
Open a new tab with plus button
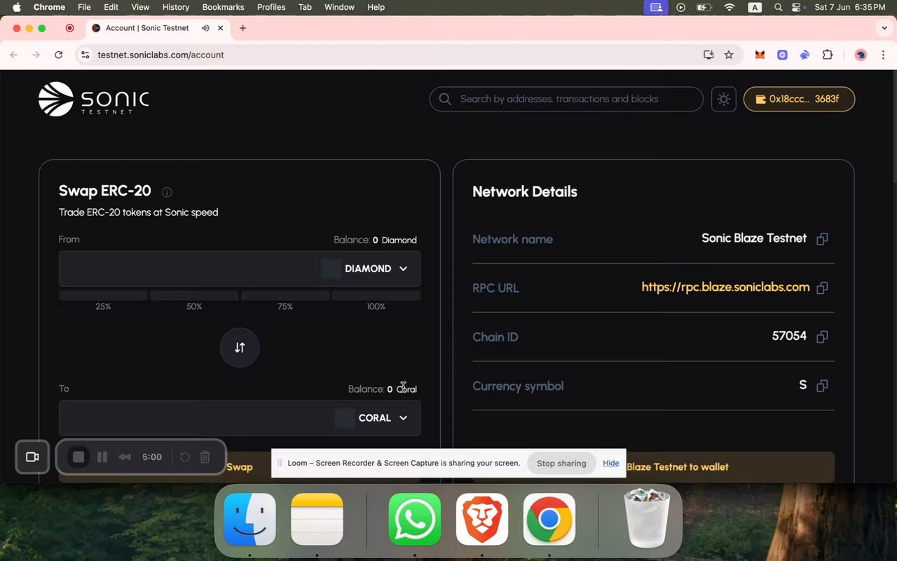[243, 28]
